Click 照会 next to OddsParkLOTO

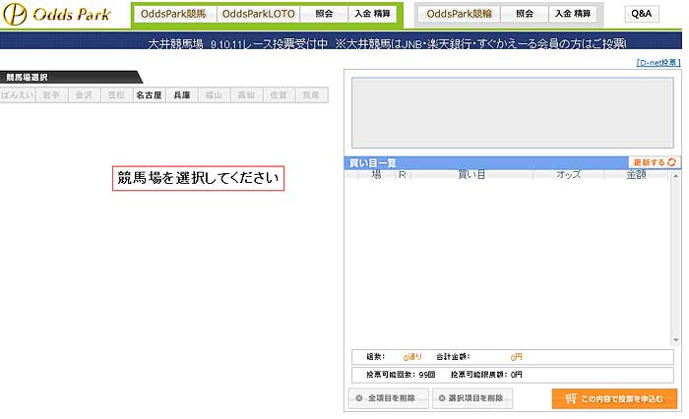click(324, 15)
